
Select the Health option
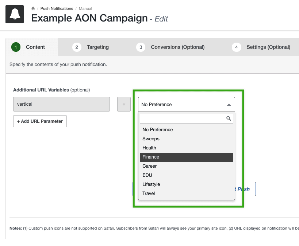click(x=149, y=148)
